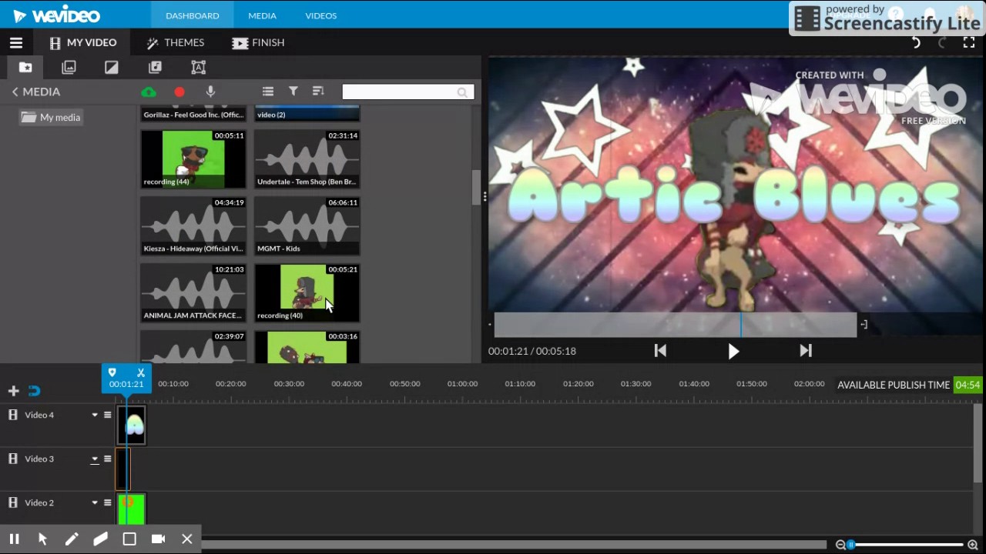Select the green clip on Video 2 track

(x=132, y=510)
